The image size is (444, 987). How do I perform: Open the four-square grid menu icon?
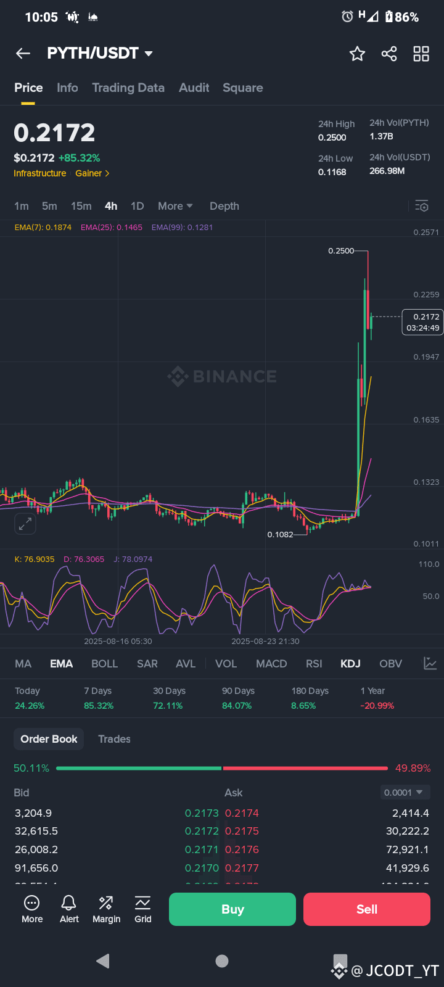click(421, 54)
